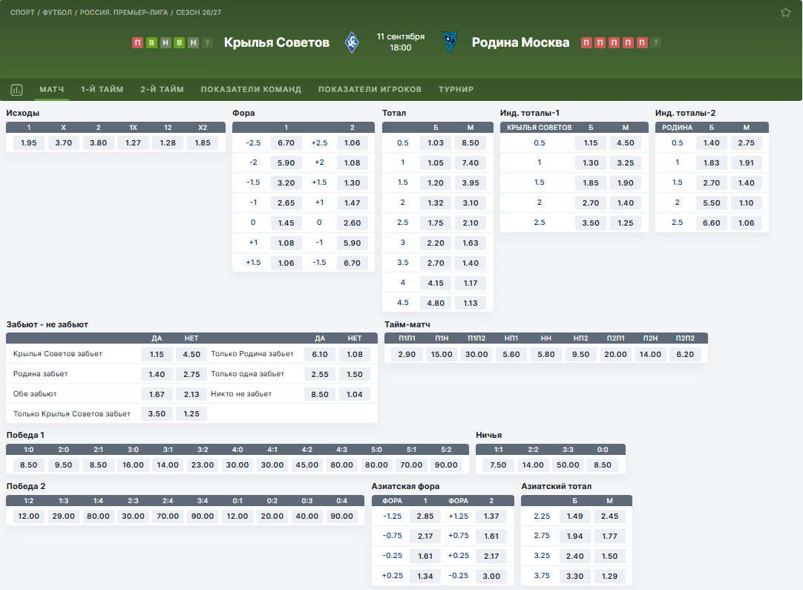Viewport: 803px width, 590px height.
Task: Open ПОКАЗАТЕЛИ КОМАНД tab
Action: [x=251, y=89]
